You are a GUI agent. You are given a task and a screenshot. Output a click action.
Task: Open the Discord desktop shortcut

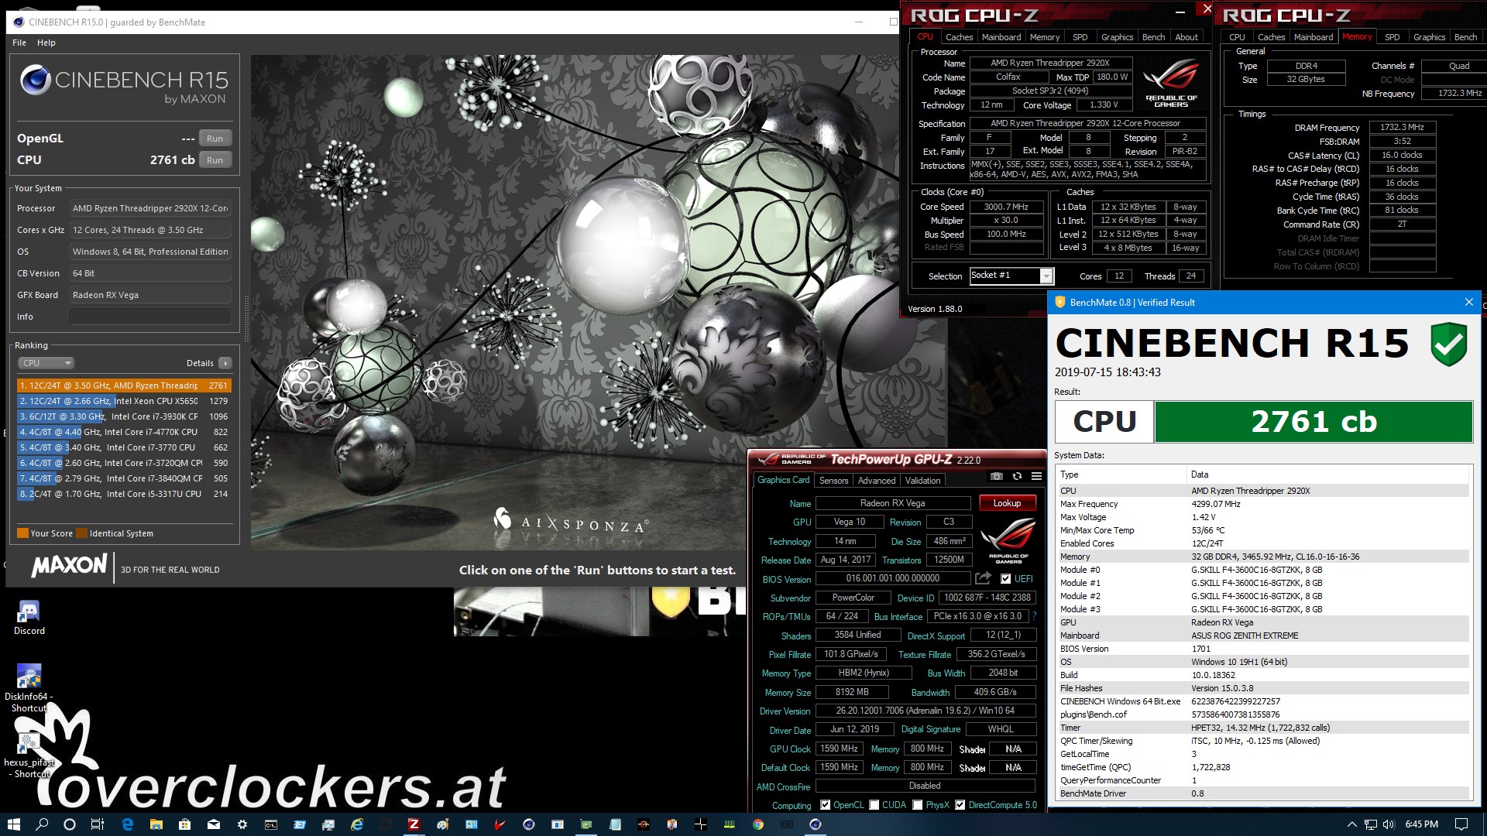pyautogui.click(x=29, y=618)
